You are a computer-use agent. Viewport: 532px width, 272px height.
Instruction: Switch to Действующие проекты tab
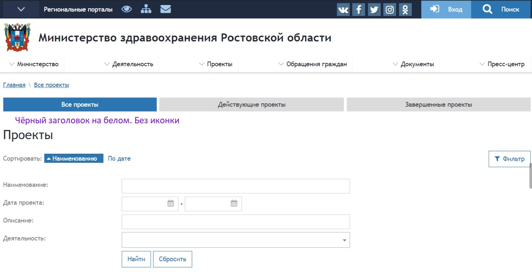click(251, 105)
